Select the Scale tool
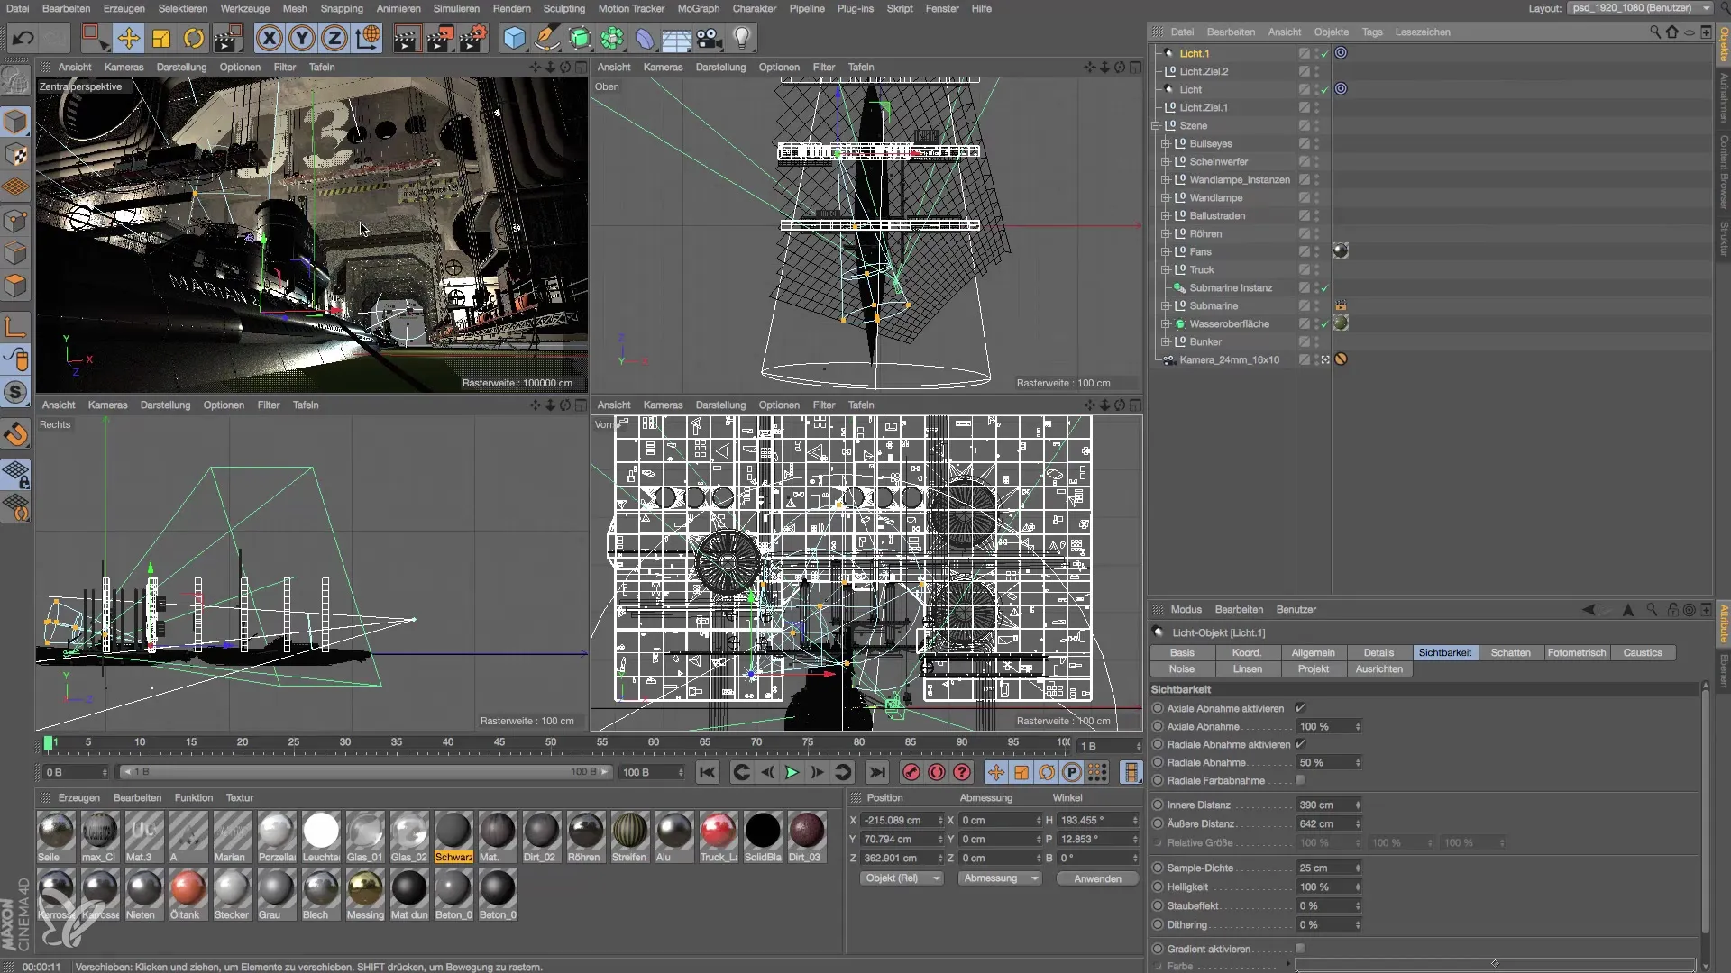Screen dimensions: 1731x973 pyautogui.click(x=161, y=38)
